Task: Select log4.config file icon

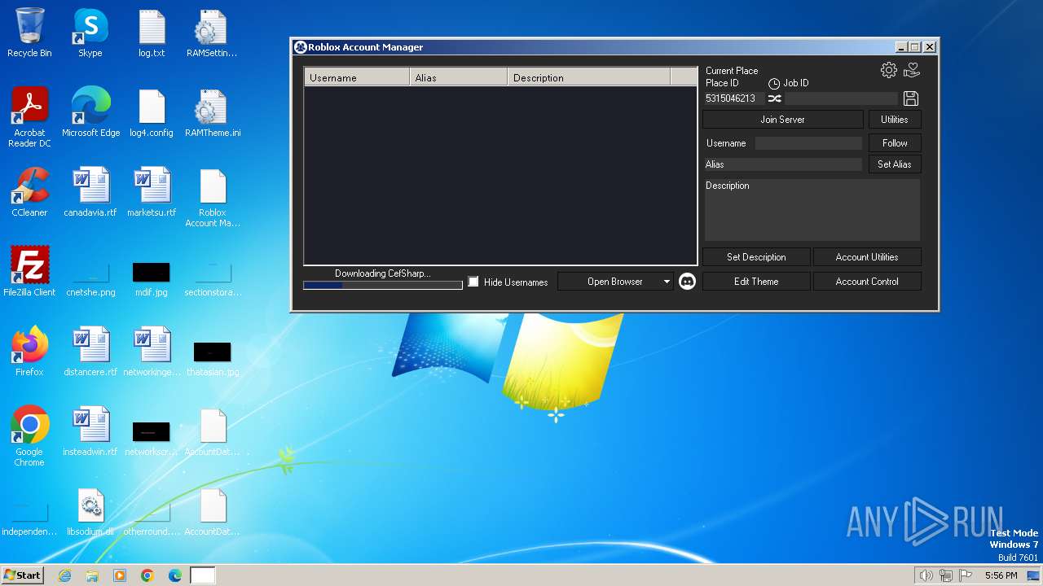Action: click(152, 112)
